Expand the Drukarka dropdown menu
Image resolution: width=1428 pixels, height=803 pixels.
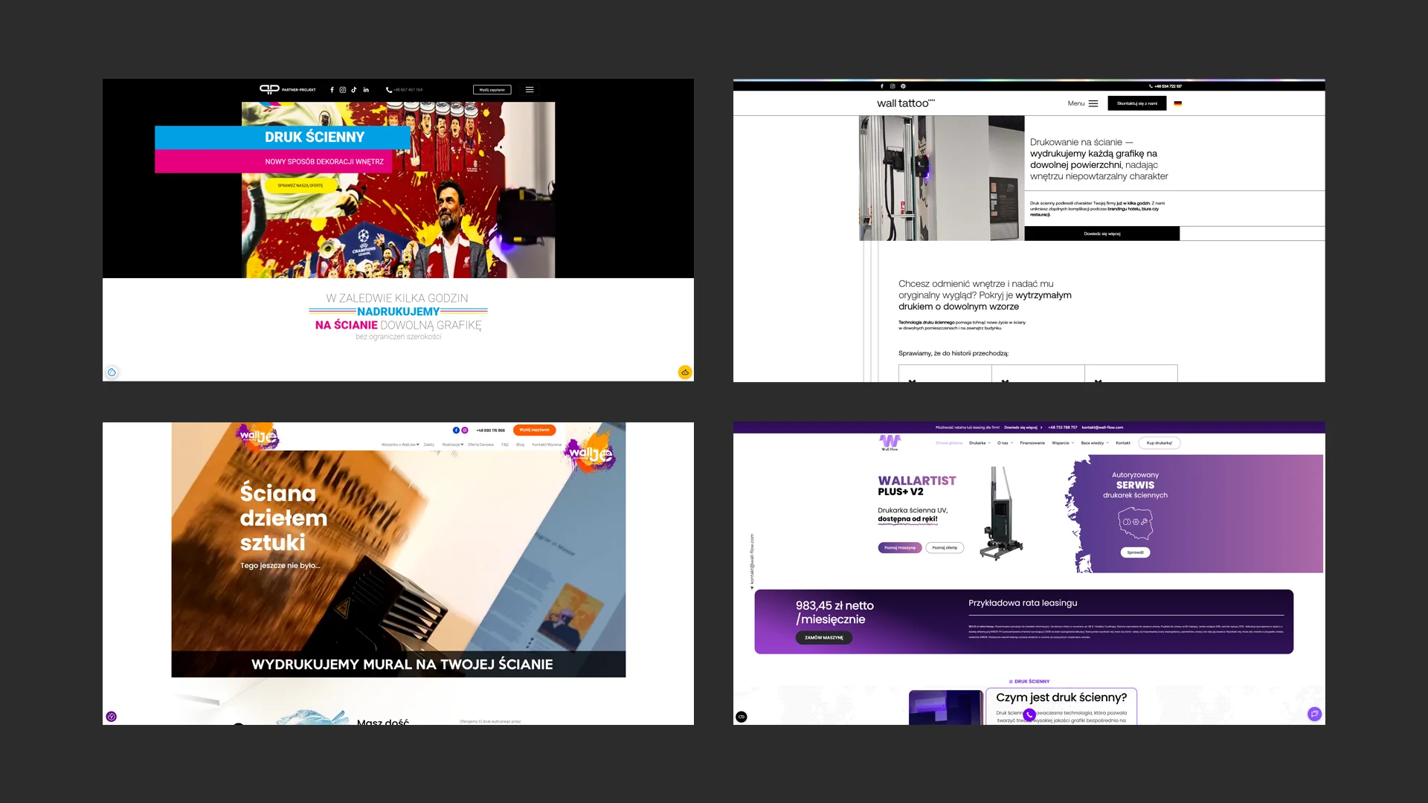980,443
